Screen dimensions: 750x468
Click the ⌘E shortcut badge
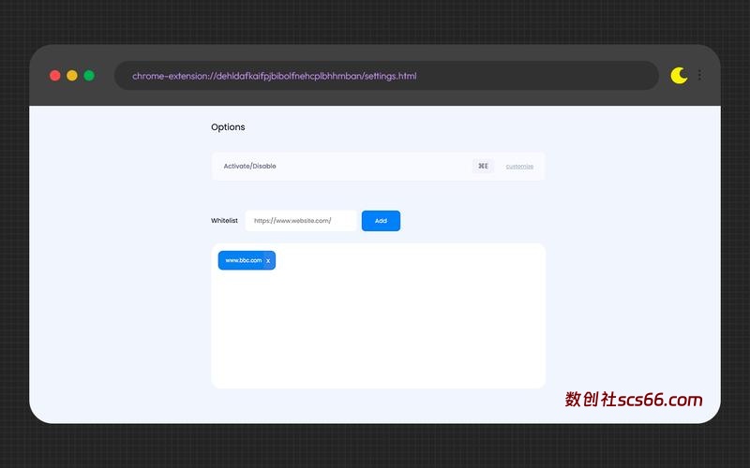point(483,167)
